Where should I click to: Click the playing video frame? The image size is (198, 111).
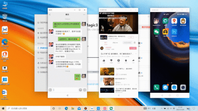(x=119, y=23)
